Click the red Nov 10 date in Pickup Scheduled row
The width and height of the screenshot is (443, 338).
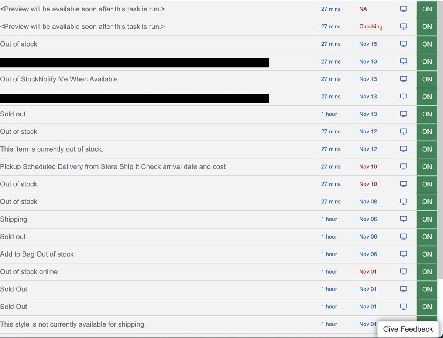(x=368, y=166)
